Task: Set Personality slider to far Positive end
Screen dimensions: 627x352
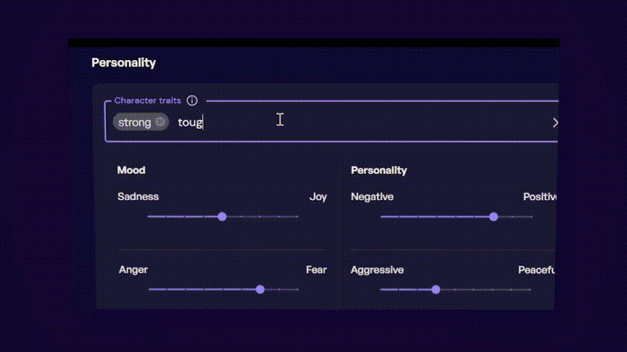Action: tap(531, 216)
